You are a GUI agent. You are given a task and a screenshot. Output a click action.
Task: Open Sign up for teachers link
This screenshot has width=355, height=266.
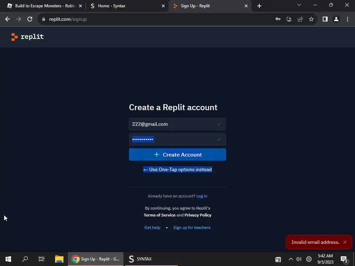pos(192,228)
